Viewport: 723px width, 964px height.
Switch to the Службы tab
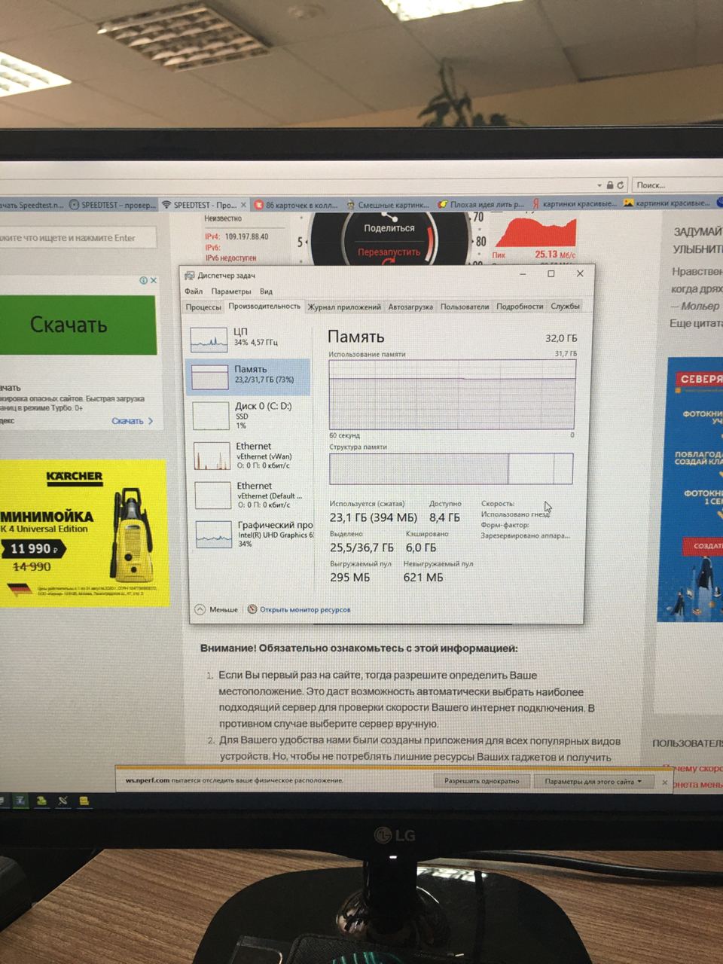pos(565,306)
